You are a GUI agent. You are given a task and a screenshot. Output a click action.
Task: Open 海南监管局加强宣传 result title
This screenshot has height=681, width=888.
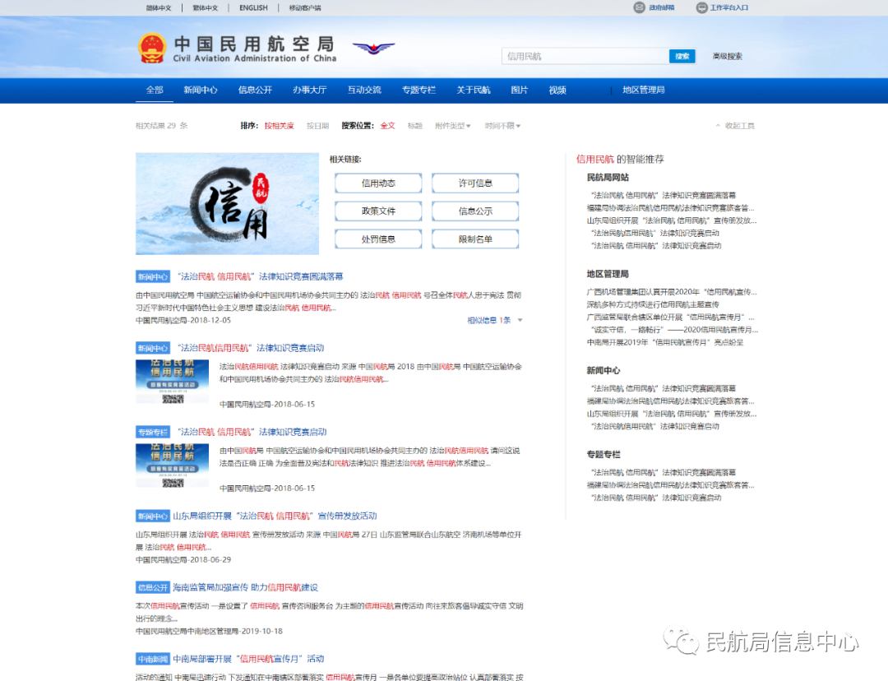pos(245,587)
